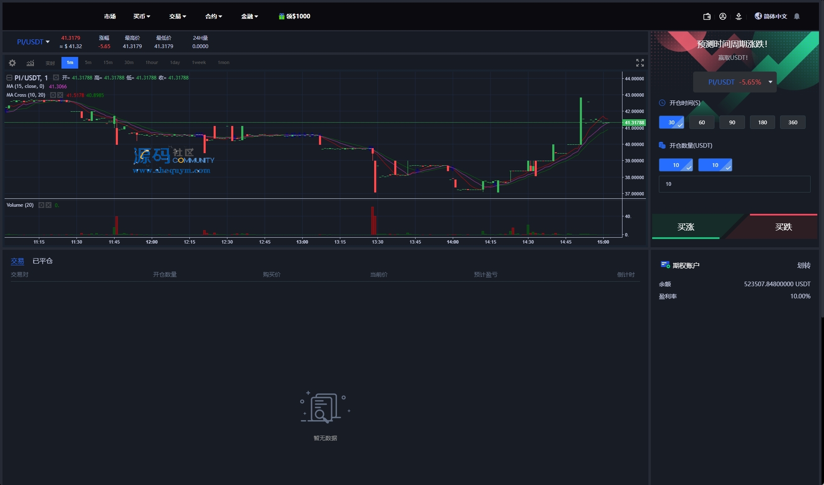This screenshot has width=824, height=485.
Task: Select 15m chart interval
Action: tap(108, 62)
